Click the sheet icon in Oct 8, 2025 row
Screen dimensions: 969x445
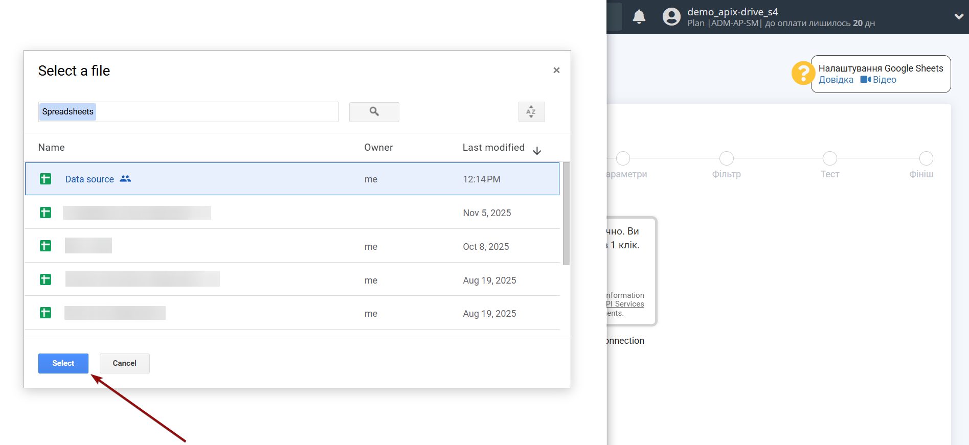click(x=46, y=246)
